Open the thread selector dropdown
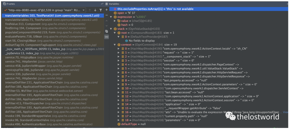This screenshot has height=129, width=289. click(x=44, y=10)
